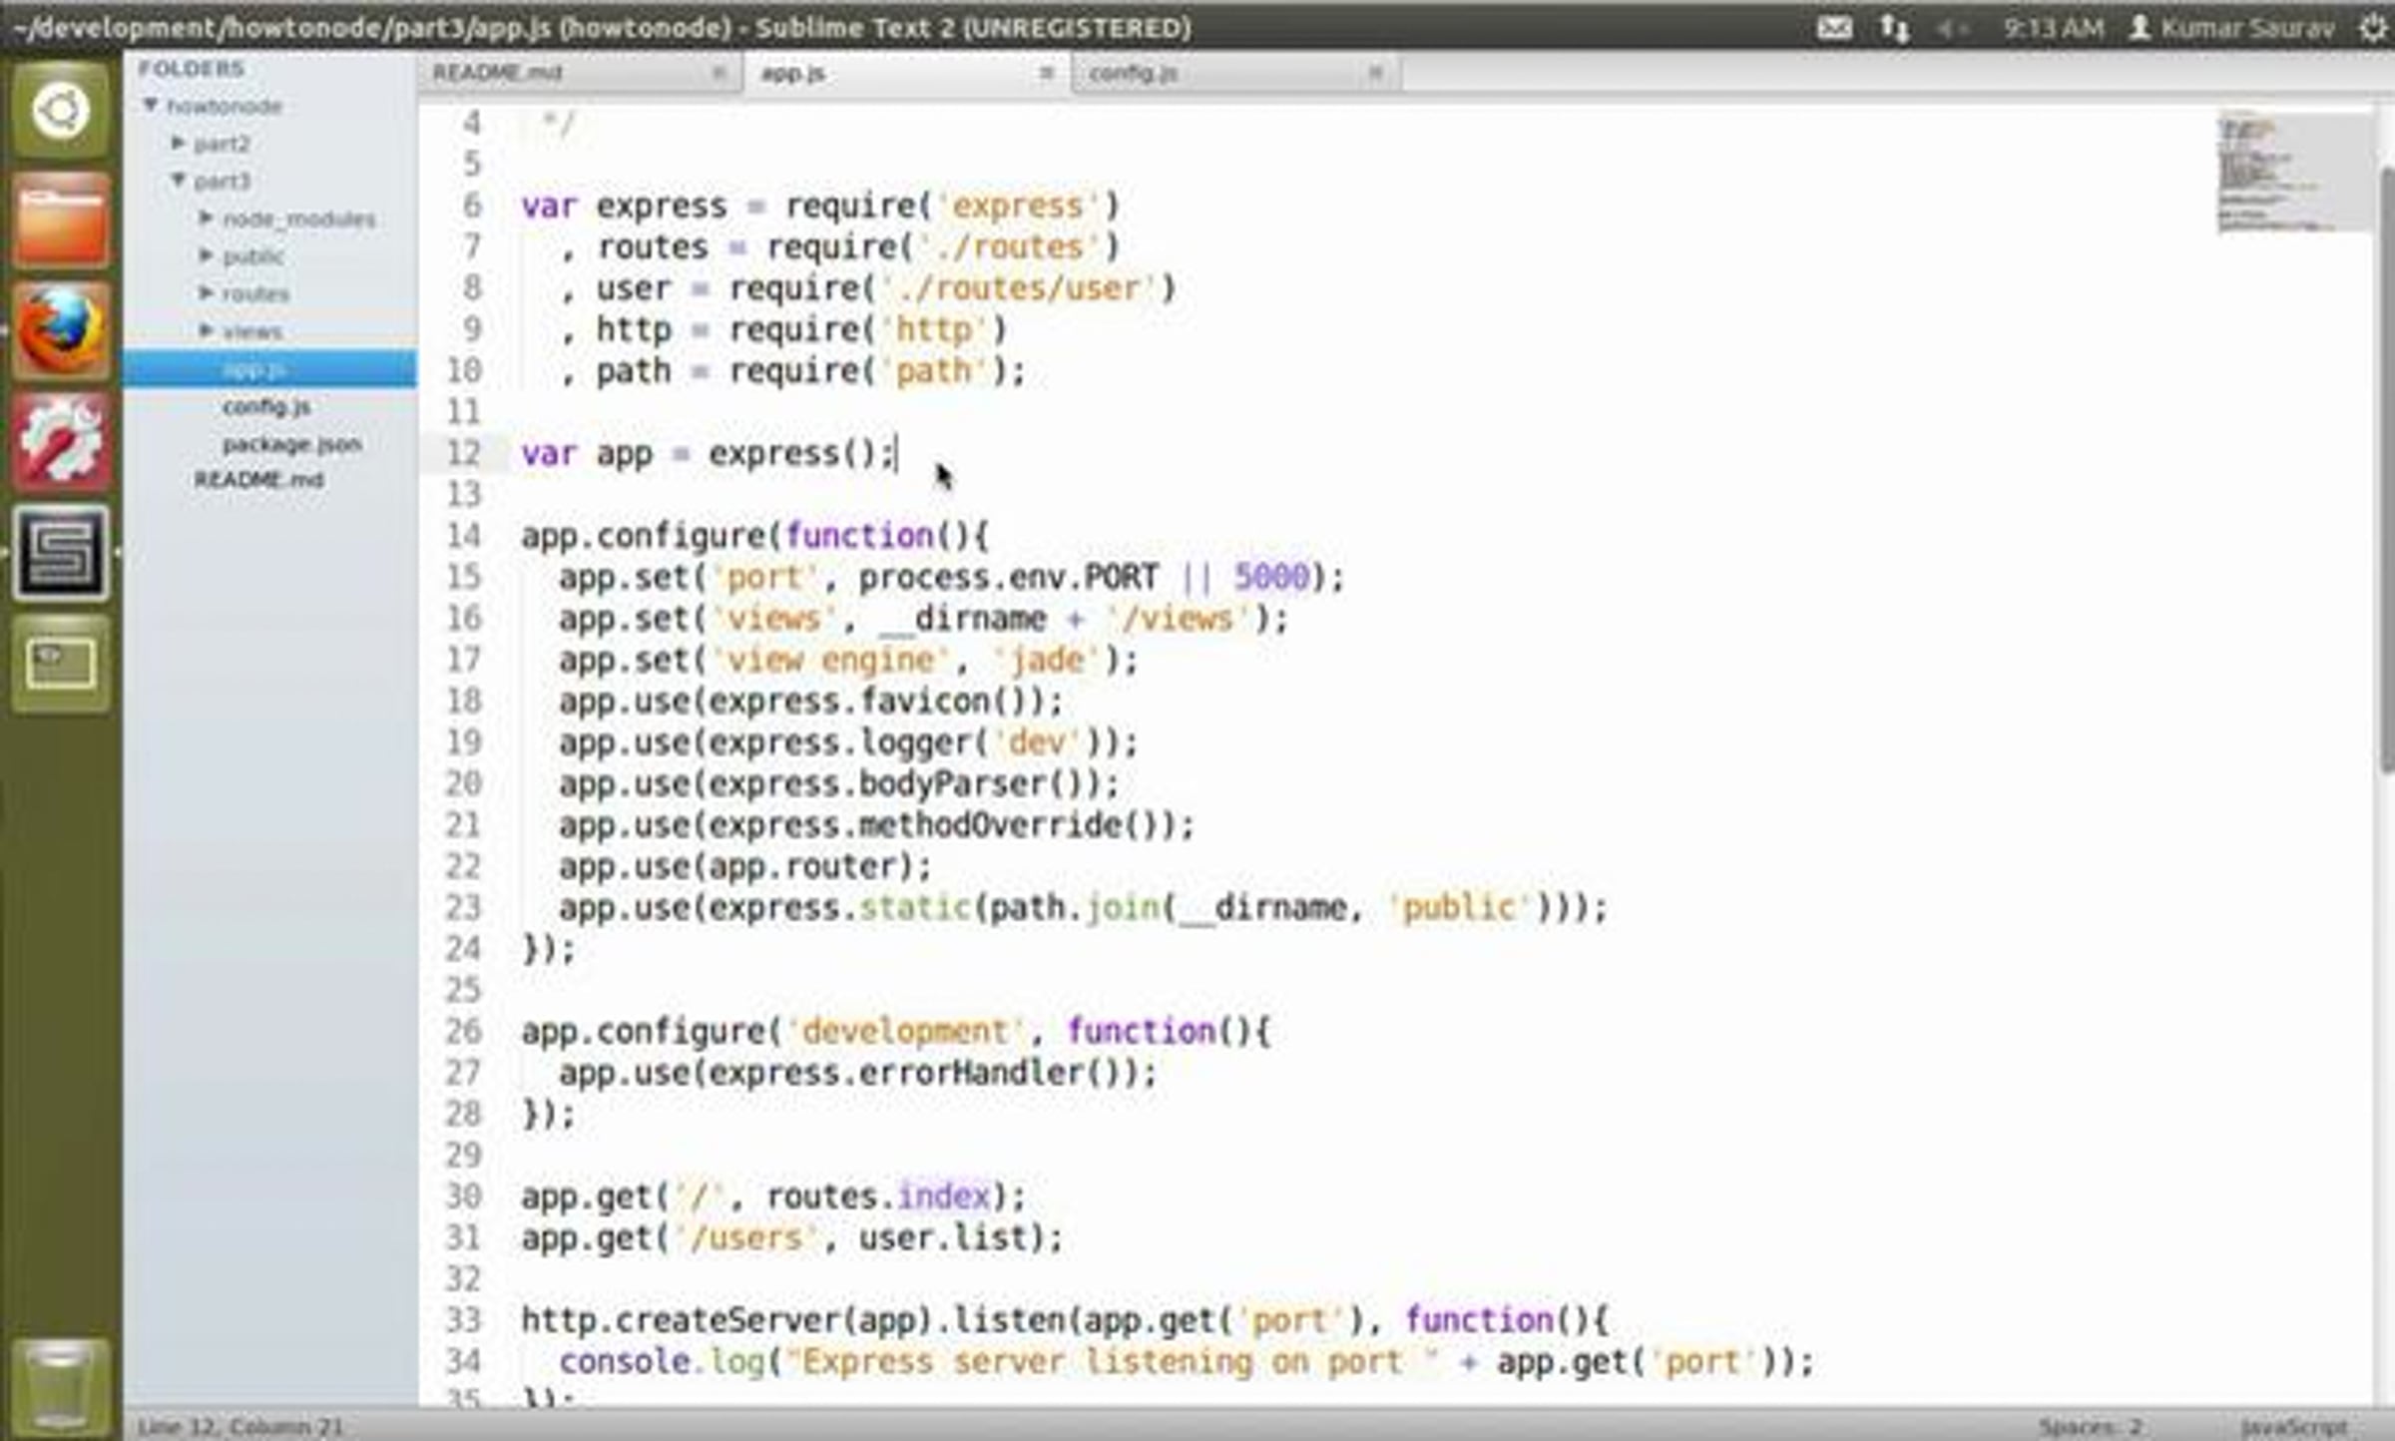Open the screenshot tool in launcher
This screenshot has width=2395, height=1441.
[x=60, y=663]
